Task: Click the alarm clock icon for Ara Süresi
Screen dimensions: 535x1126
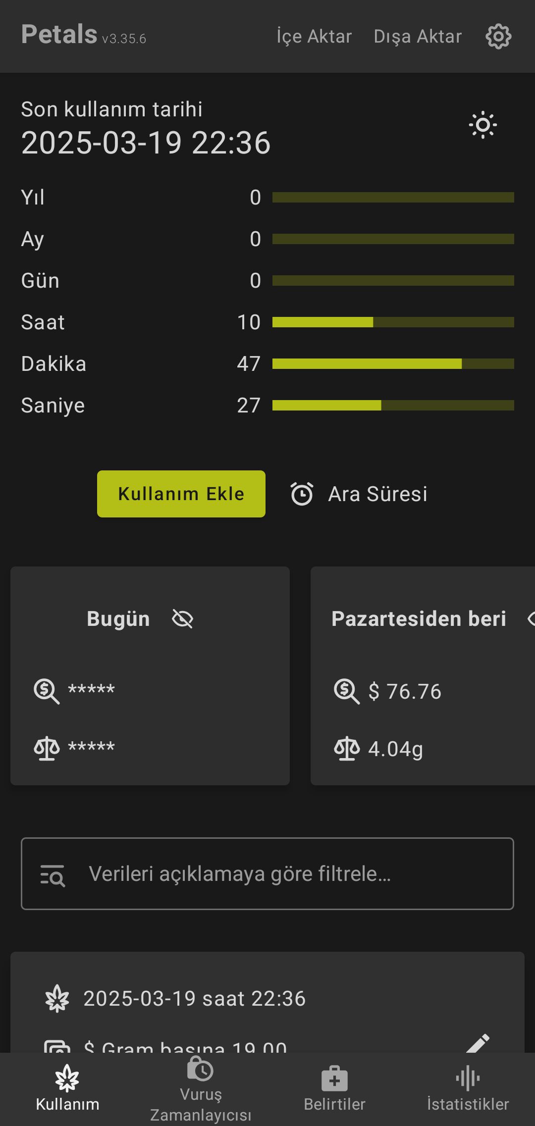Action: pos(302,494)
